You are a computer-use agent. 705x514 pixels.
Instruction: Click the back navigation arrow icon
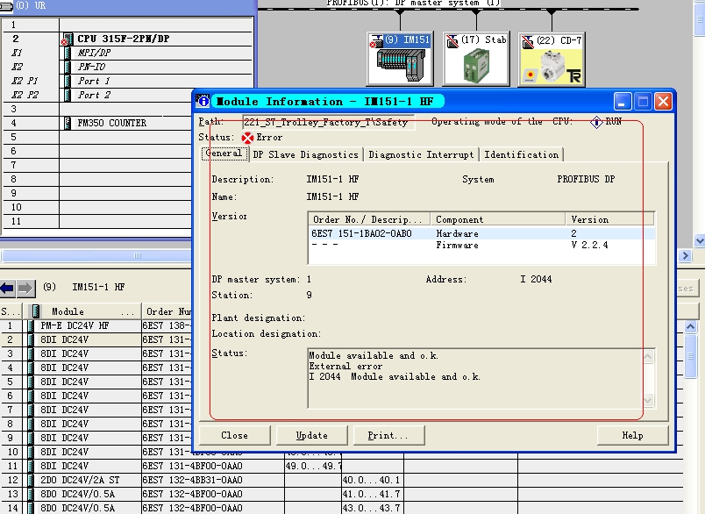tap(8, 288)
